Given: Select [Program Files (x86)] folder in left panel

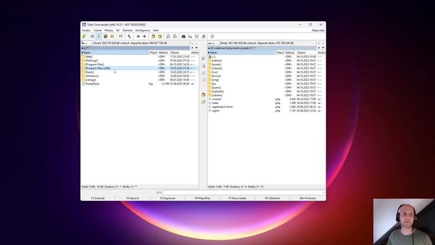Looking at the screenshot, I should coord(139,68).
